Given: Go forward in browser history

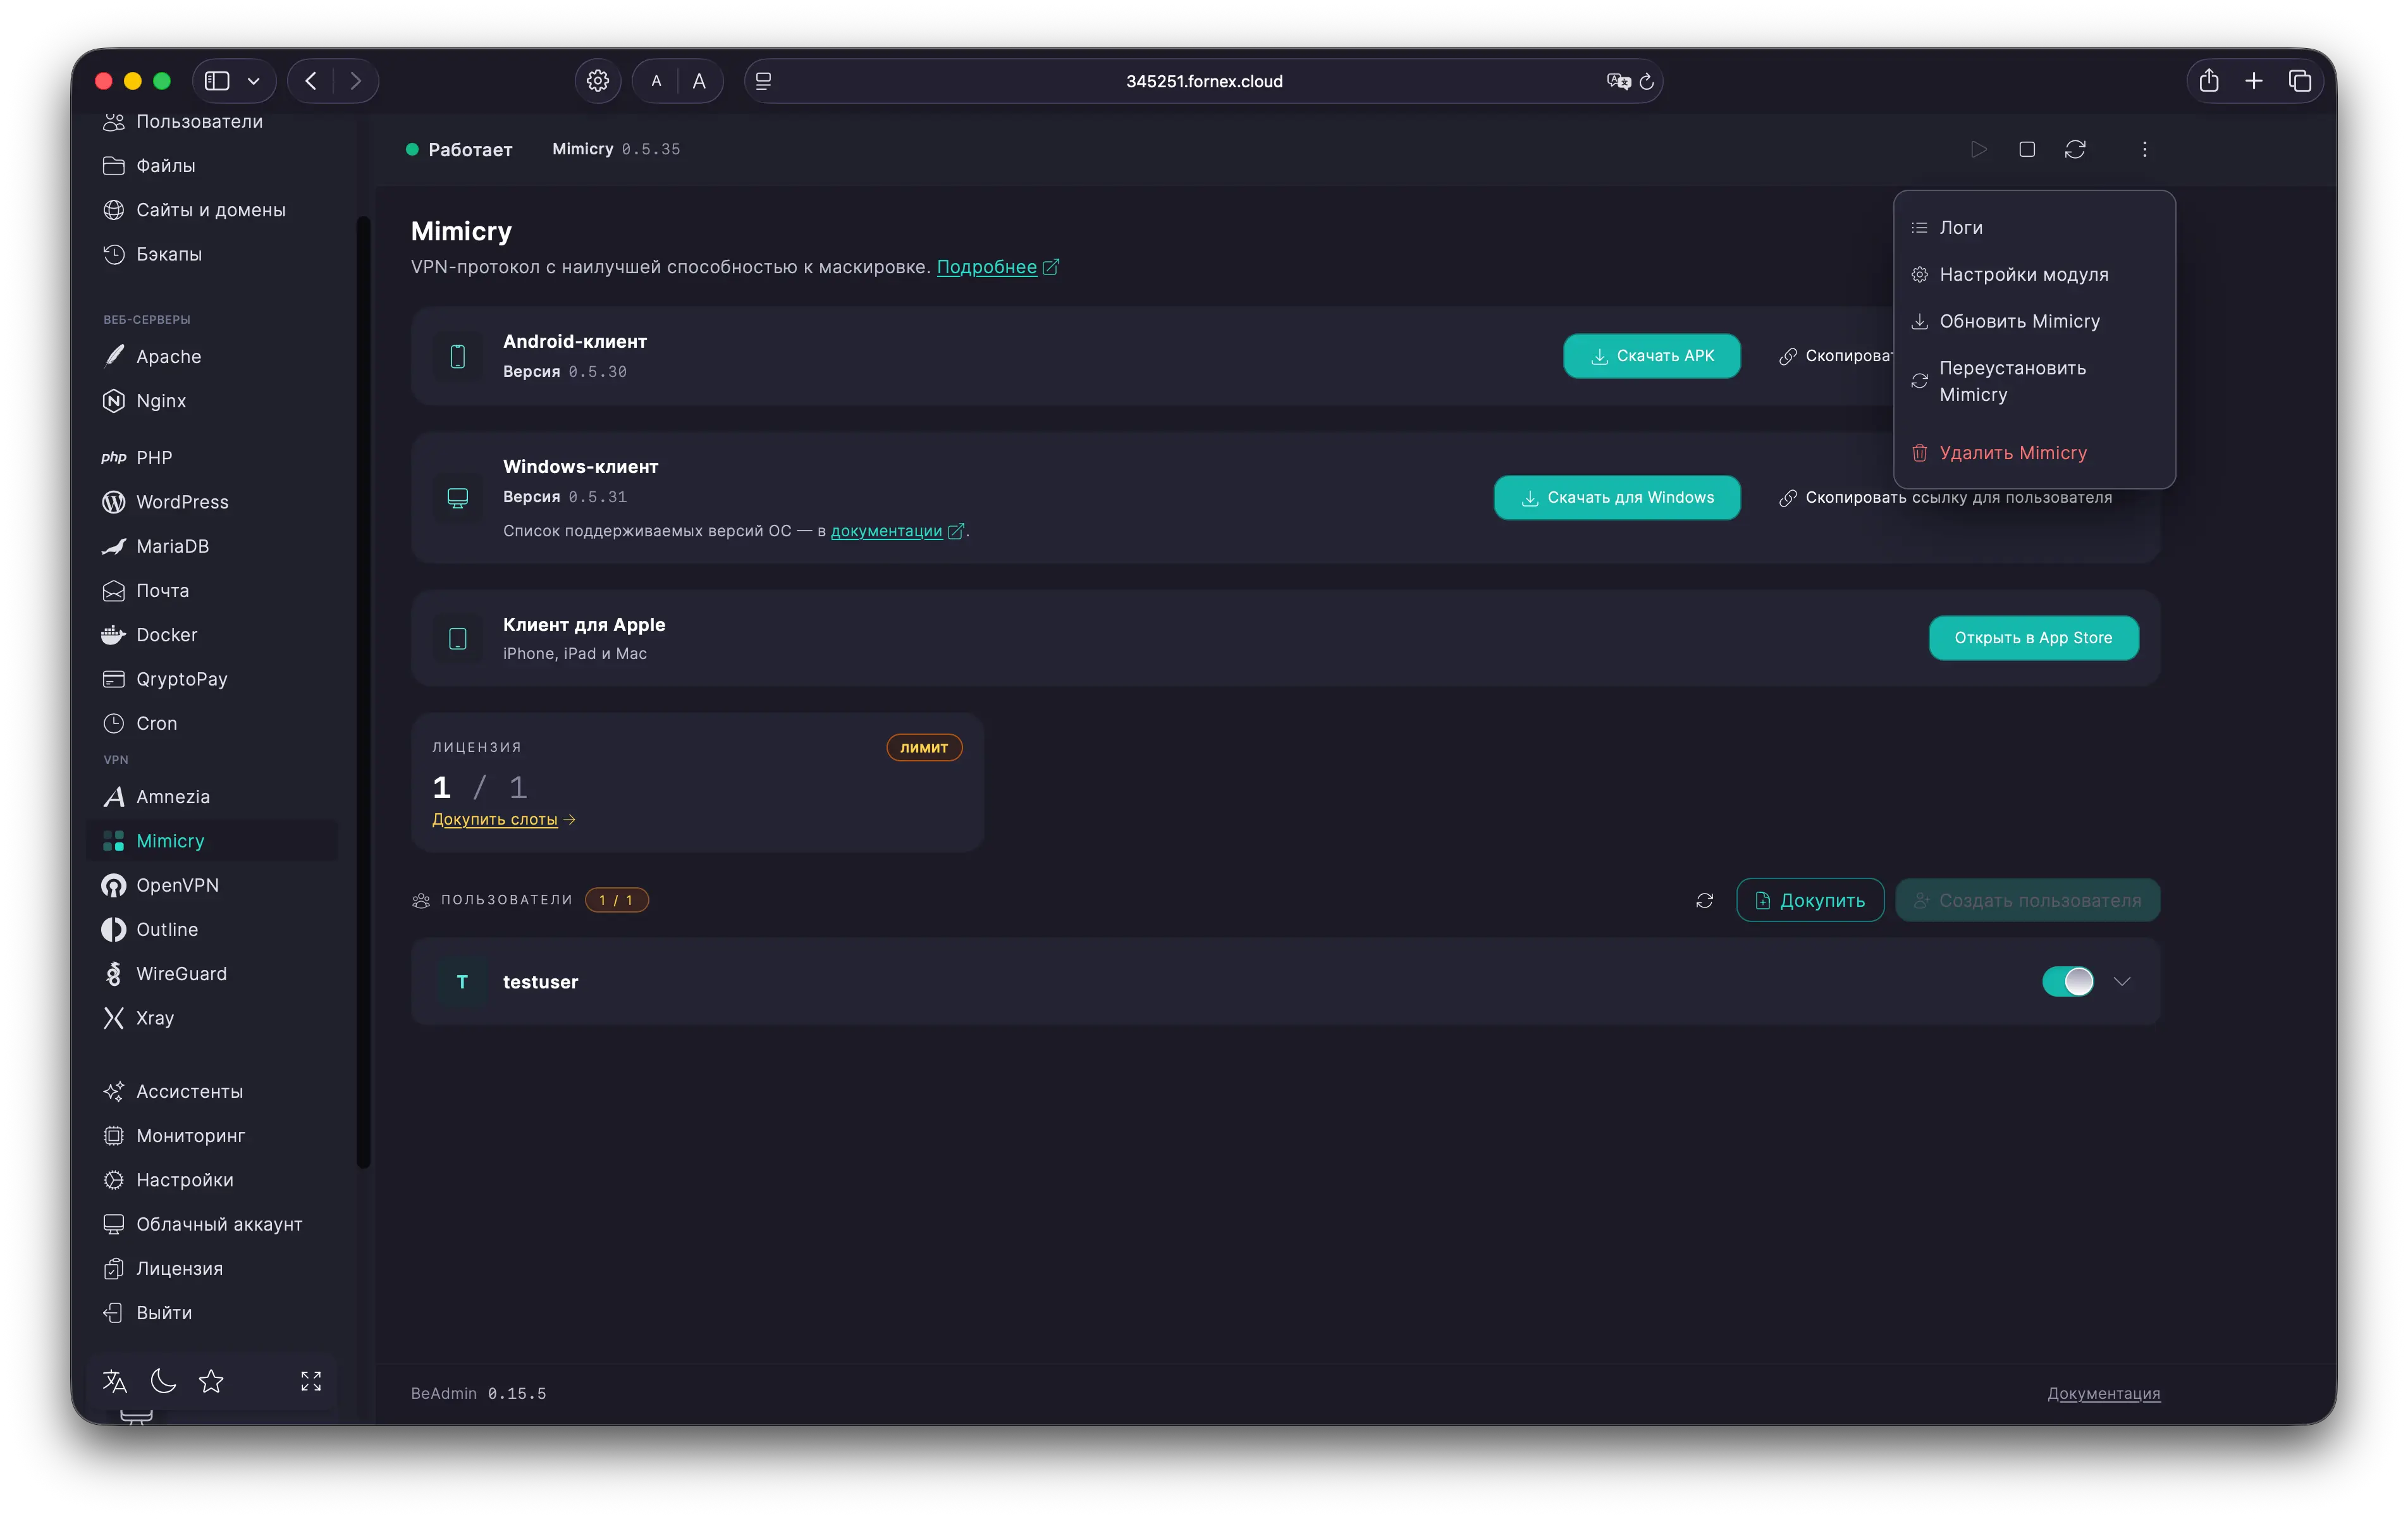Looking at the screenshot, I should click(355, 81).
